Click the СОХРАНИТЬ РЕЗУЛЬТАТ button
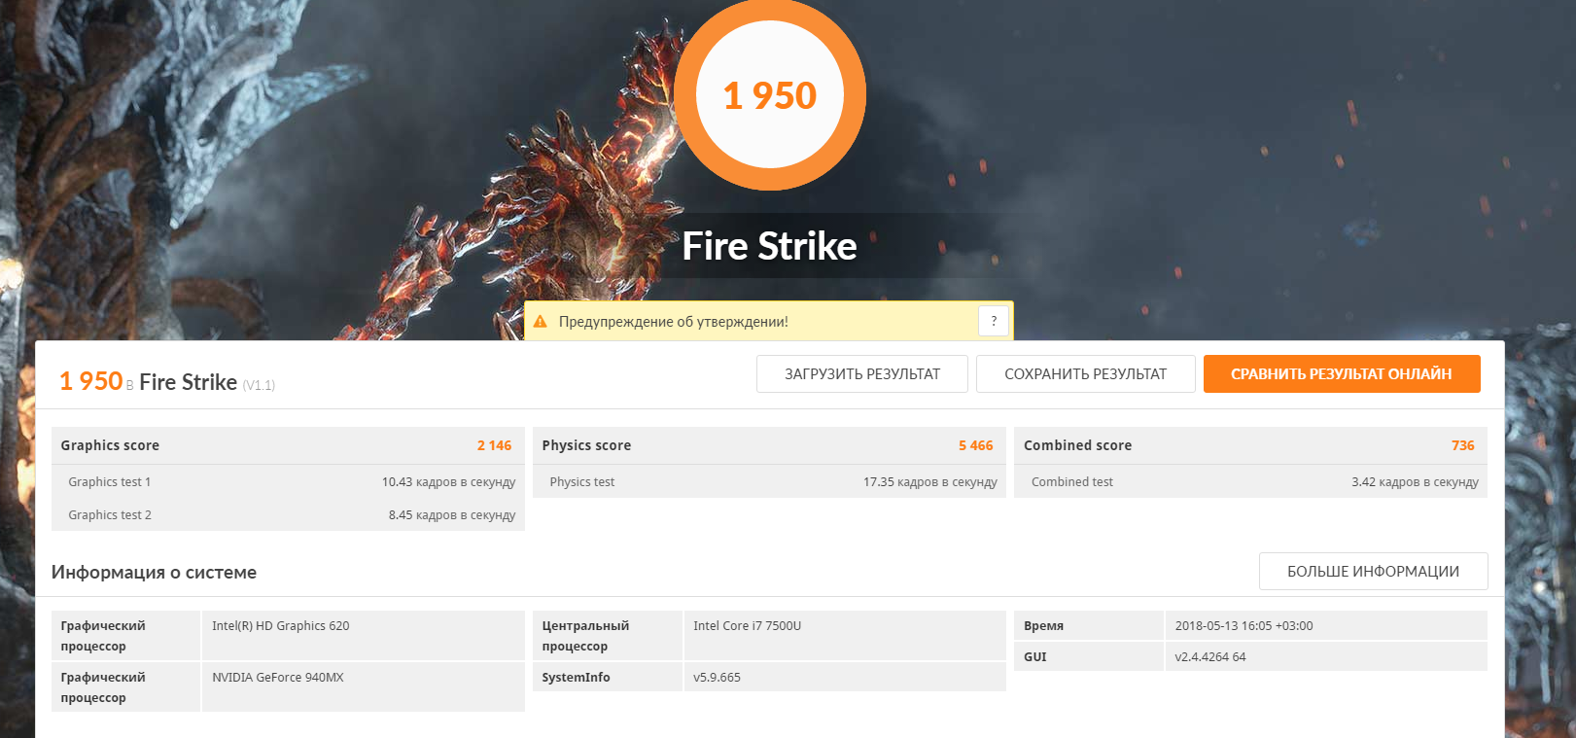 click(1086, 374)
